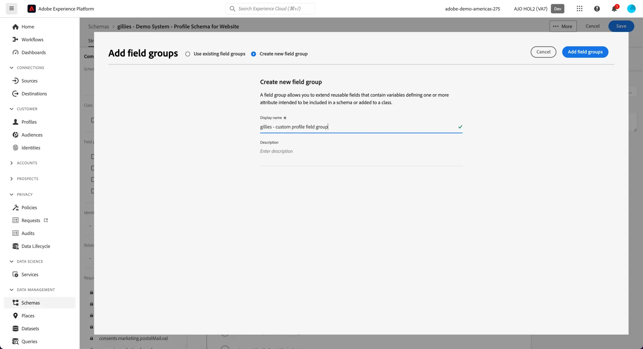643x349 pixels.
Task: Expand the ACCOUNTS section
Action: [11, 163]
